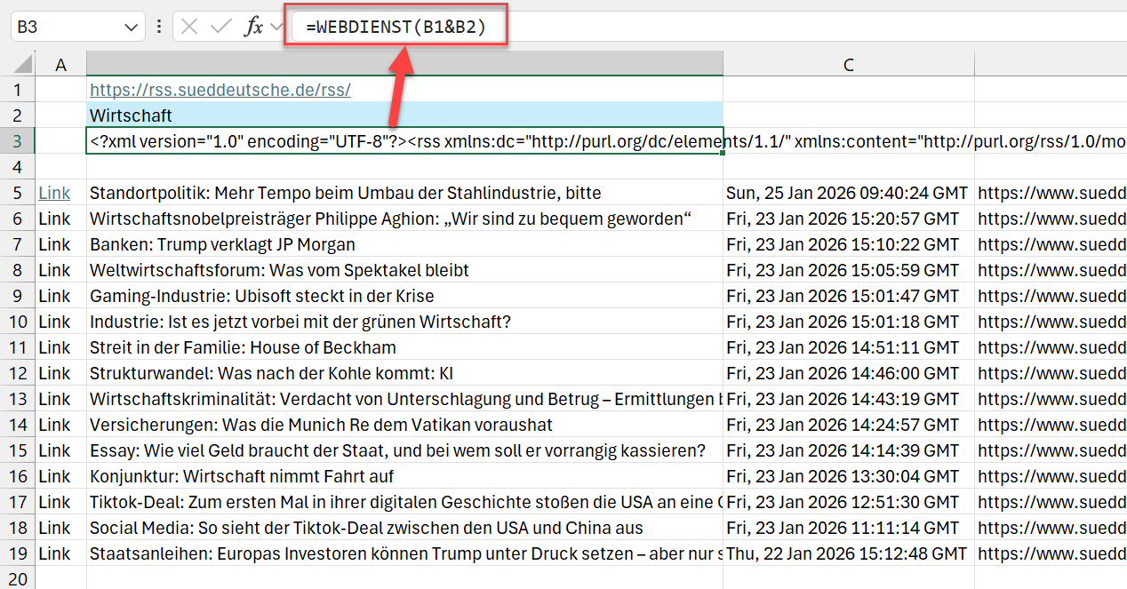The width and height of the screenshot is (1127, 589).
Task: Click into the WEBDIENST formula text
Action: (x=396, y=28)
